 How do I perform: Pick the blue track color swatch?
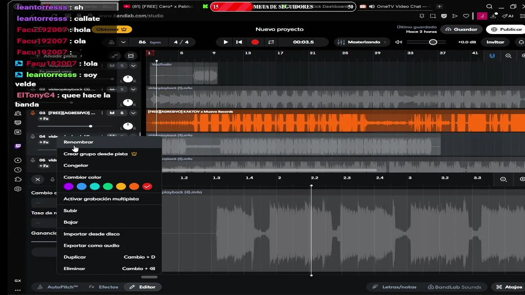point(82,186)
